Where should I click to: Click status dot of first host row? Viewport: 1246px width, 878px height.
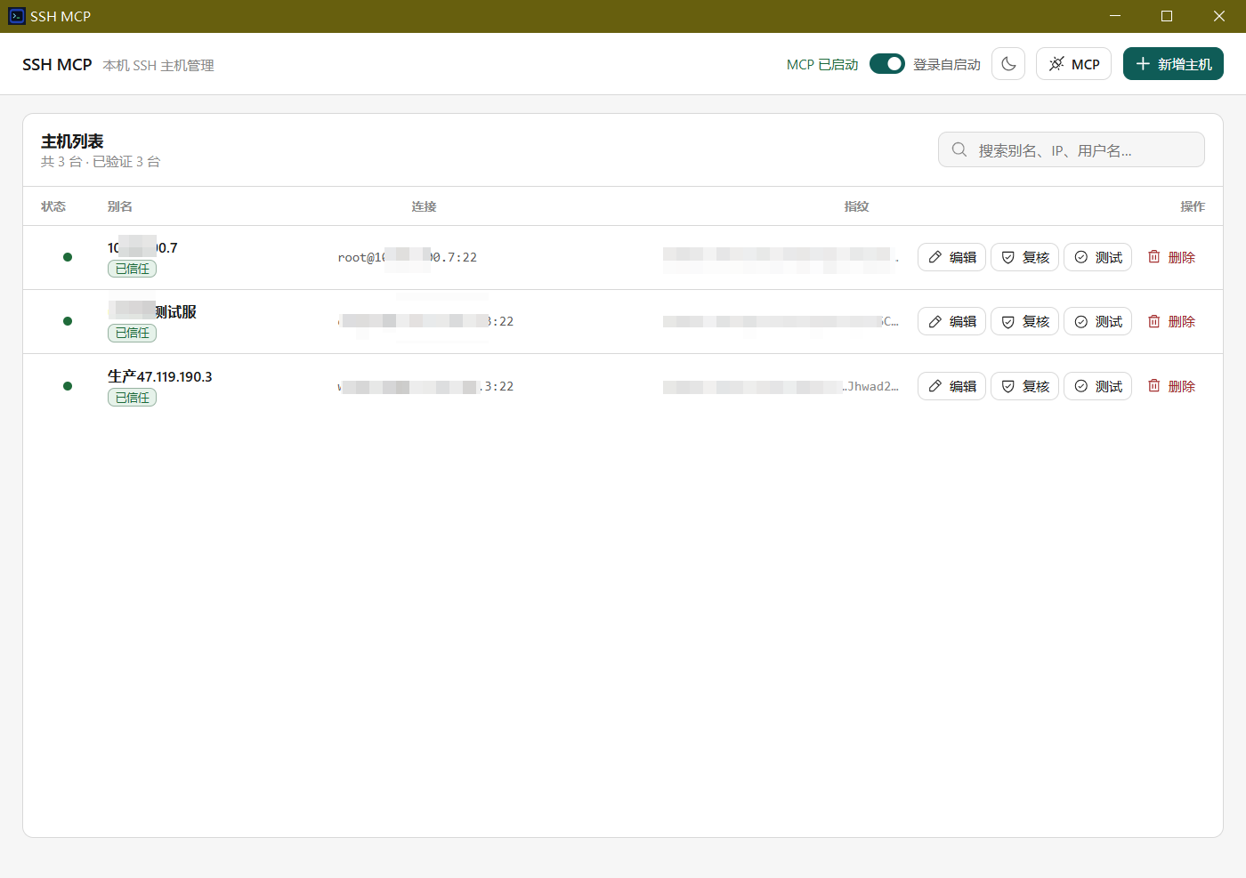68,257
